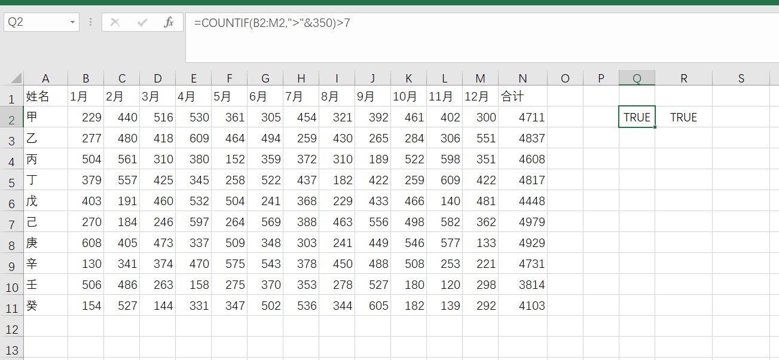Select the row 2 header
Screen dimensions: 779x360
tap(11, 118)
